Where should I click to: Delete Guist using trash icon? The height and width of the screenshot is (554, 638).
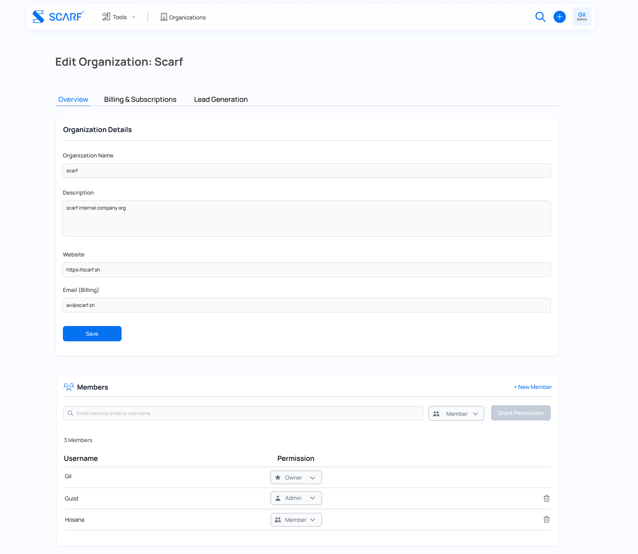pyautogui.click(x=546, y=498)
